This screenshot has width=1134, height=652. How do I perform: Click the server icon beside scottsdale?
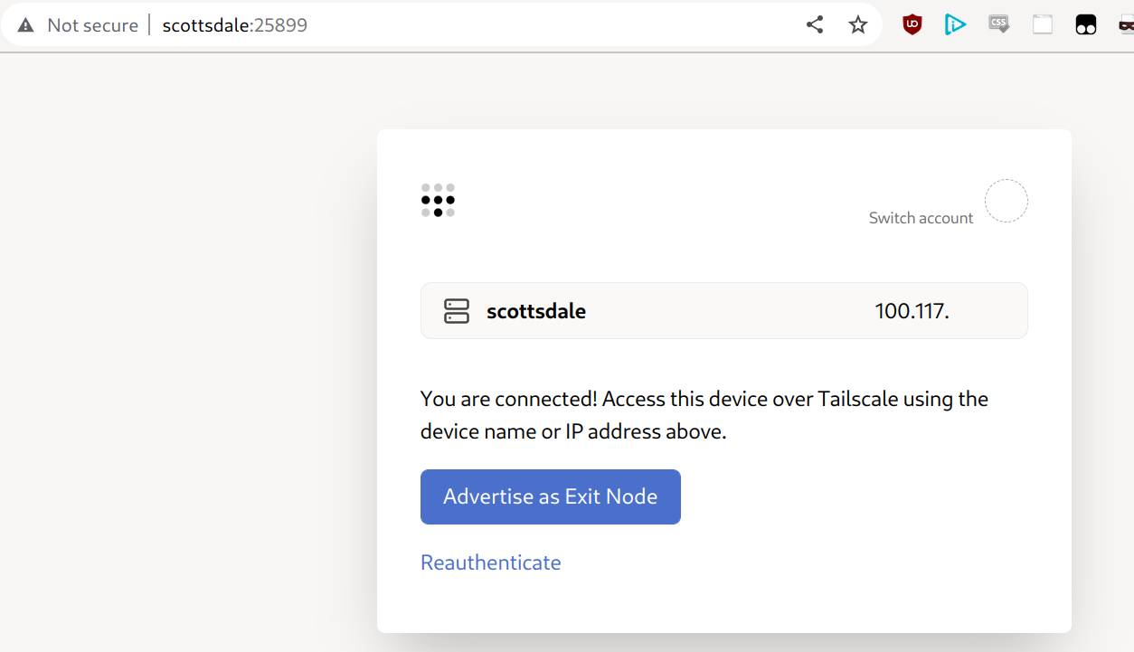pos(457,310)
